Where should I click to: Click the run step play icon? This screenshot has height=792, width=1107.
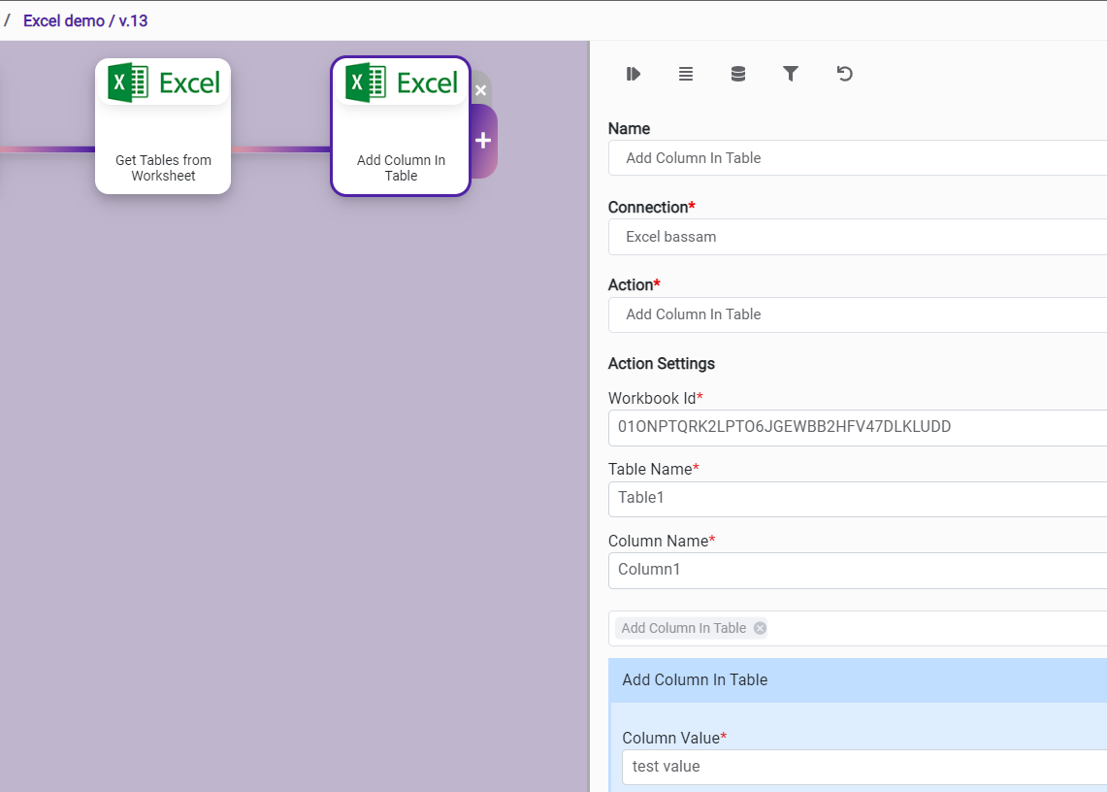(x=634, y=74)
